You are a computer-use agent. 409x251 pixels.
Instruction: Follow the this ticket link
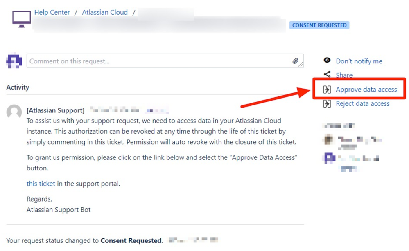(40, 183)
